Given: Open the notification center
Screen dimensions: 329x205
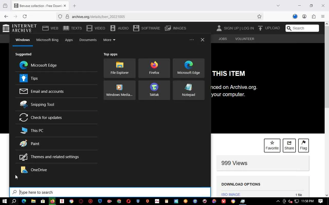Looking at the screenshot, I should (x=321, y=201).
